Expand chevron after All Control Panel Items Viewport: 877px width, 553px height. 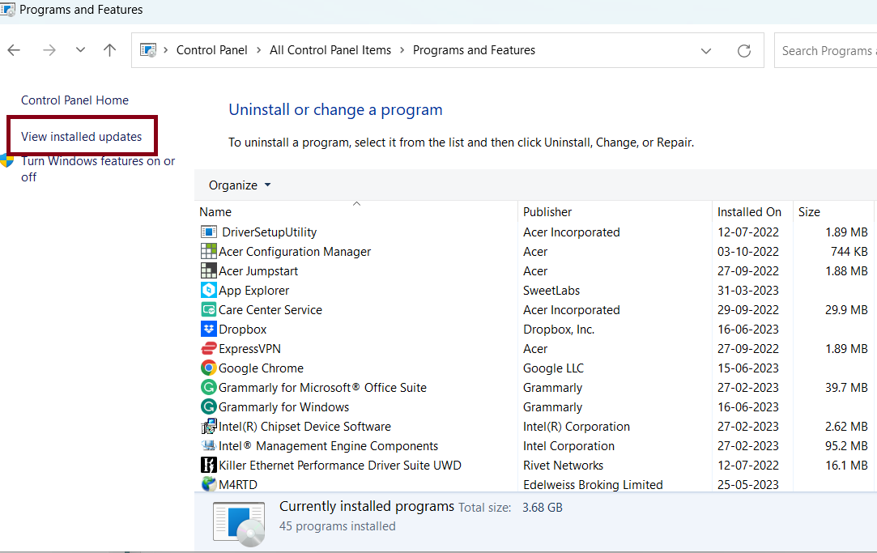(x=402, y=50)
